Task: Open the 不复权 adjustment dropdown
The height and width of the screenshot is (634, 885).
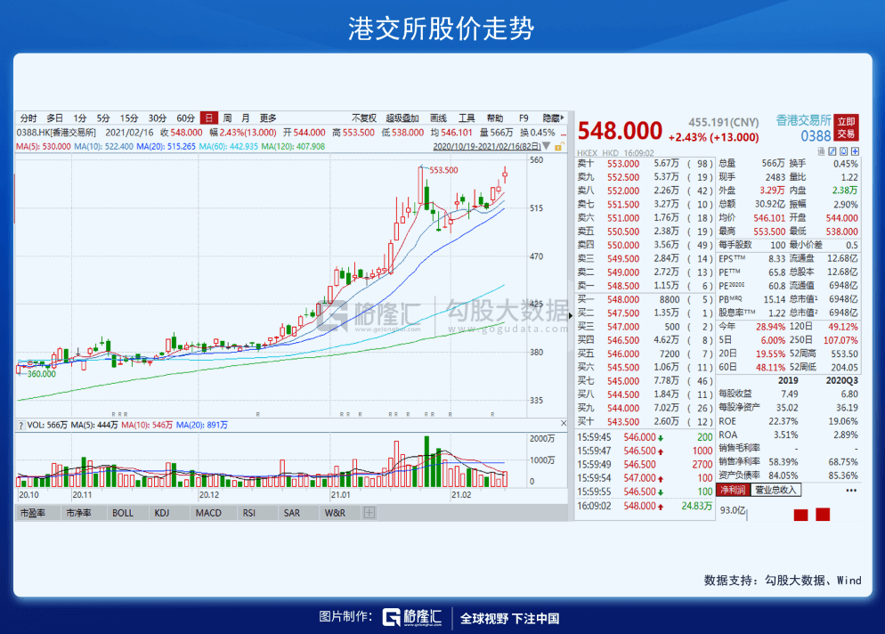Action: click(364, 118)
